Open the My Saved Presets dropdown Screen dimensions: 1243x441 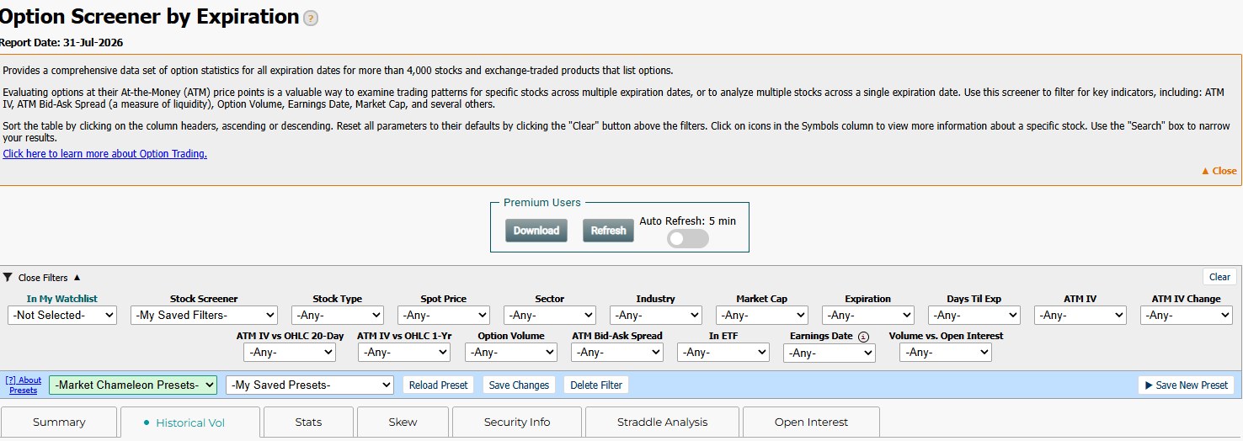[x=310, y=385]
